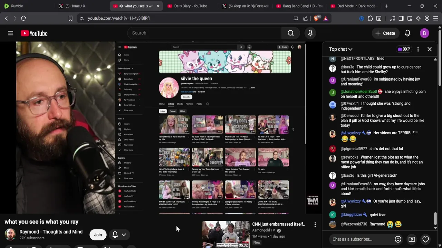Expand the Top chat dropdown
Viewport: 442px width, 248px height.
pos(340,49)
